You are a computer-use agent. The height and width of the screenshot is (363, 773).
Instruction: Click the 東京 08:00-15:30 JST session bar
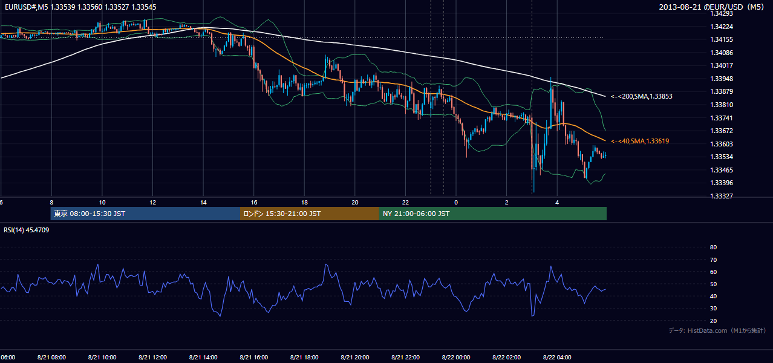[145, 214]
